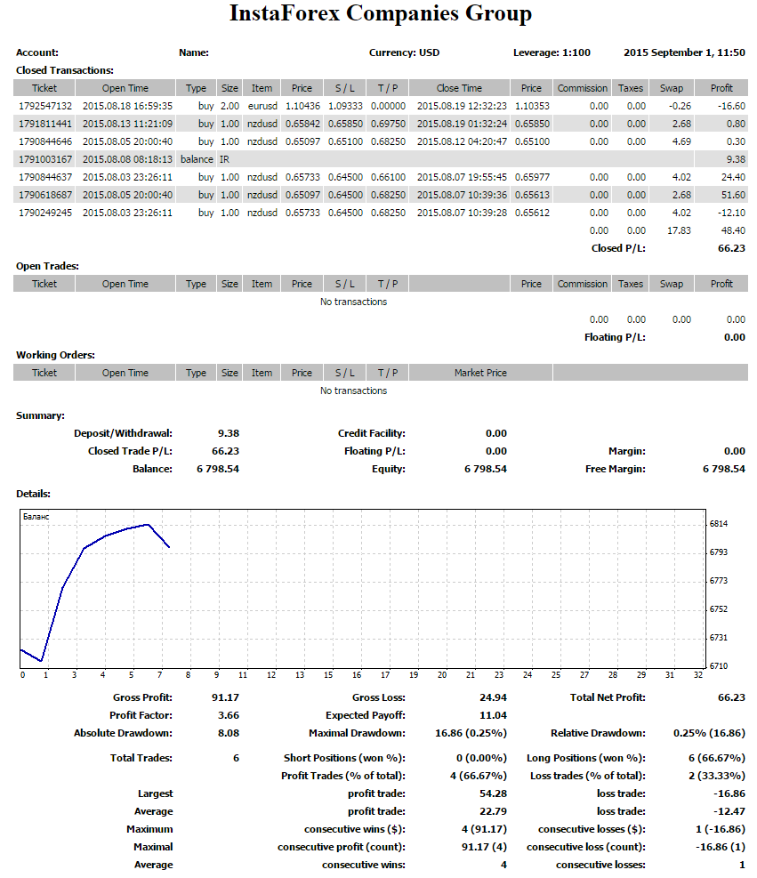757x878 pixels.
Task: Click the Balance value 6 798.54
Action: [218, 469]
